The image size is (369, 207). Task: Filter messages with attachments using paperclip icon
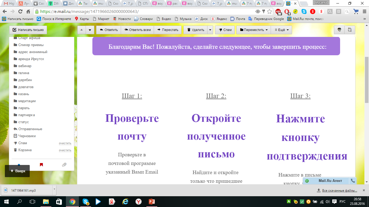(64, 165)
